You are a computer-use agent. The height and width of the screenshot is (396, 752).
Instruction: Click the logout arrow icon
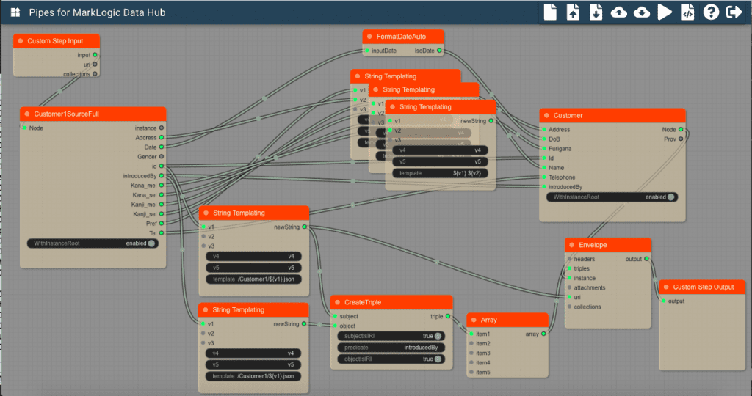point(733,12)
